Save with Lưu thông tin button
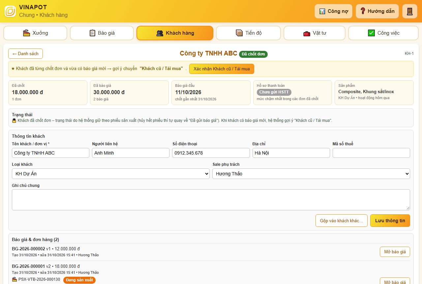 pos(390,221)
